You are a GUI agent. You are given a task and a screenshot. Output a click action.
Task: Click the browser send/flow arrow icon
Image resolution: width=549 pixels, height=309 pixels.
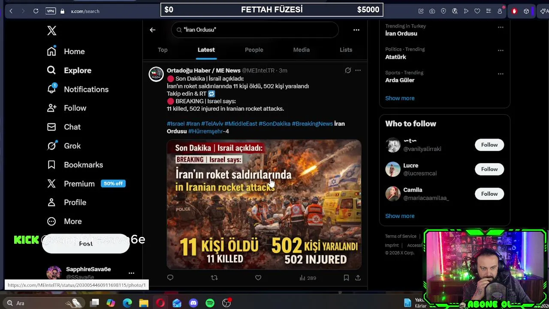click(466, 11)
